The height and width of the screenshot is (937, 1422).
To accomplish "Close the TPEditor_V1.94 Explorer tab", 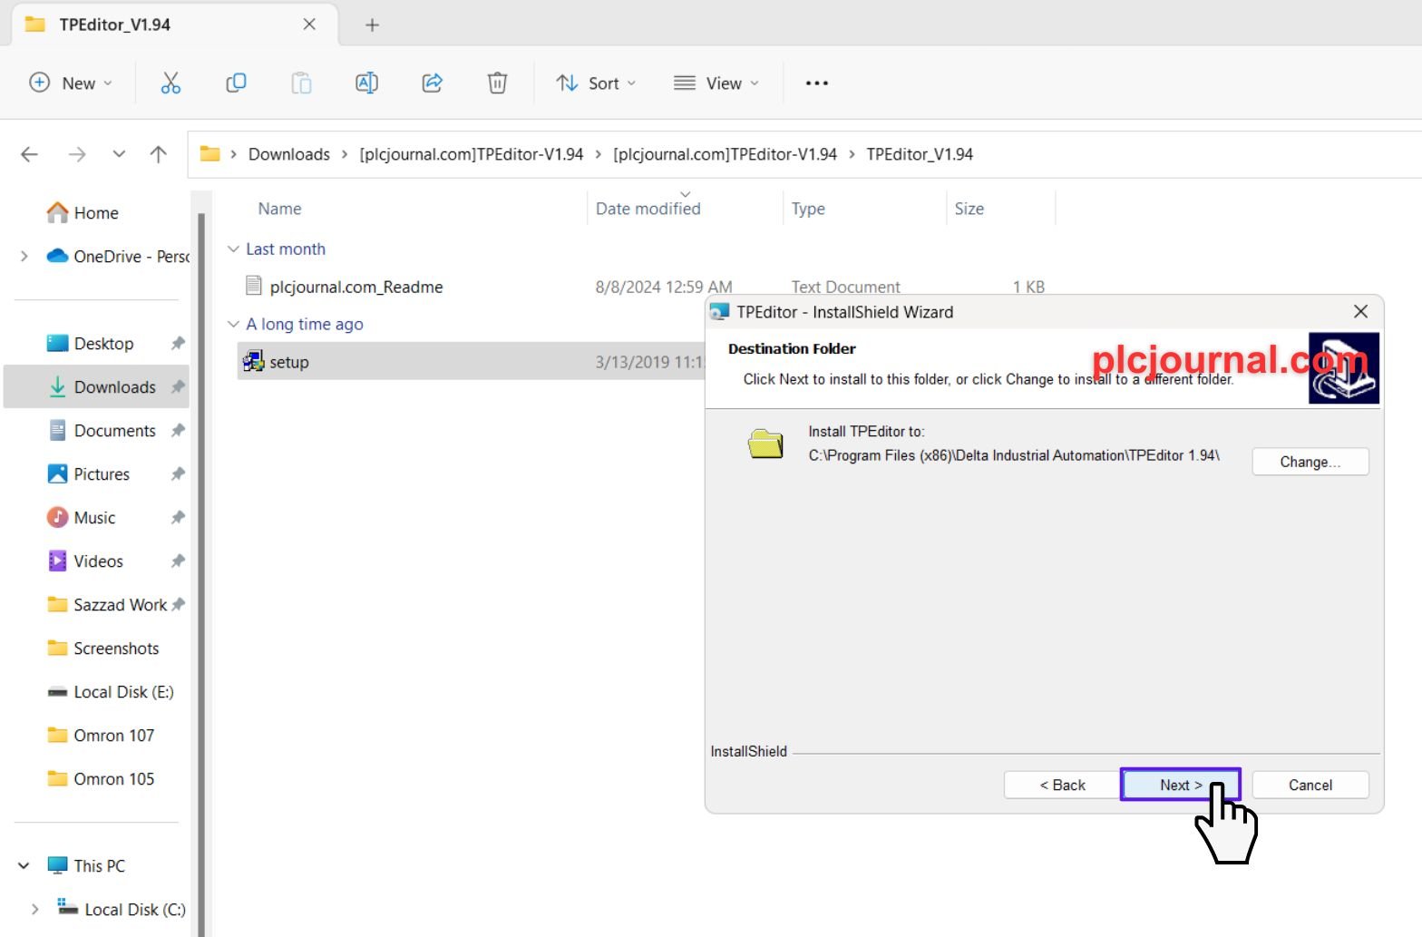I will tap(309, 24).
